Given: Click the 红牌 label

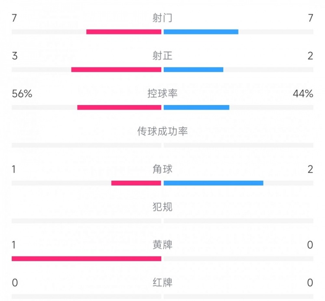Looking at the screenshot, I should pyautogui.click(x=162, y=282).
